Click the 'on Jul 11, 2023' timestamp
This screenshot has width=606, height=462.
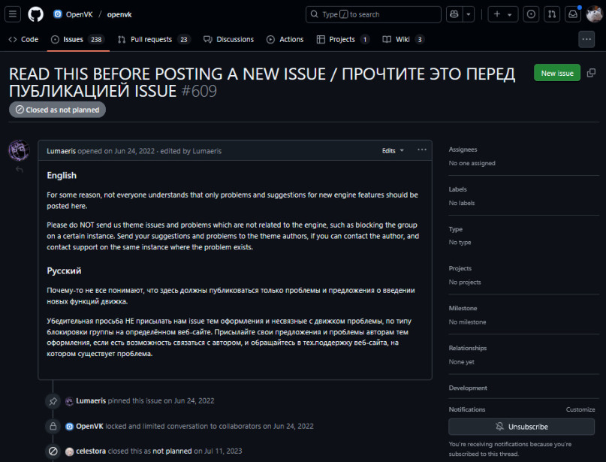[218, 451]
